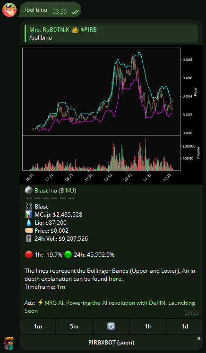Click the 23:35 timestamp on bot message

pos(191,313)
